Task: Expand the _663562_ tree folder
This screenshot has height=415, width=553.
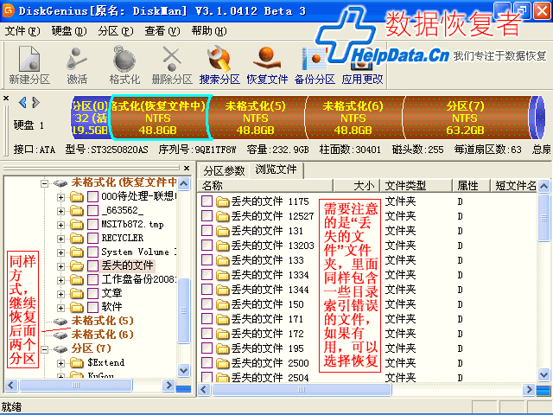Action: (60, 211)
